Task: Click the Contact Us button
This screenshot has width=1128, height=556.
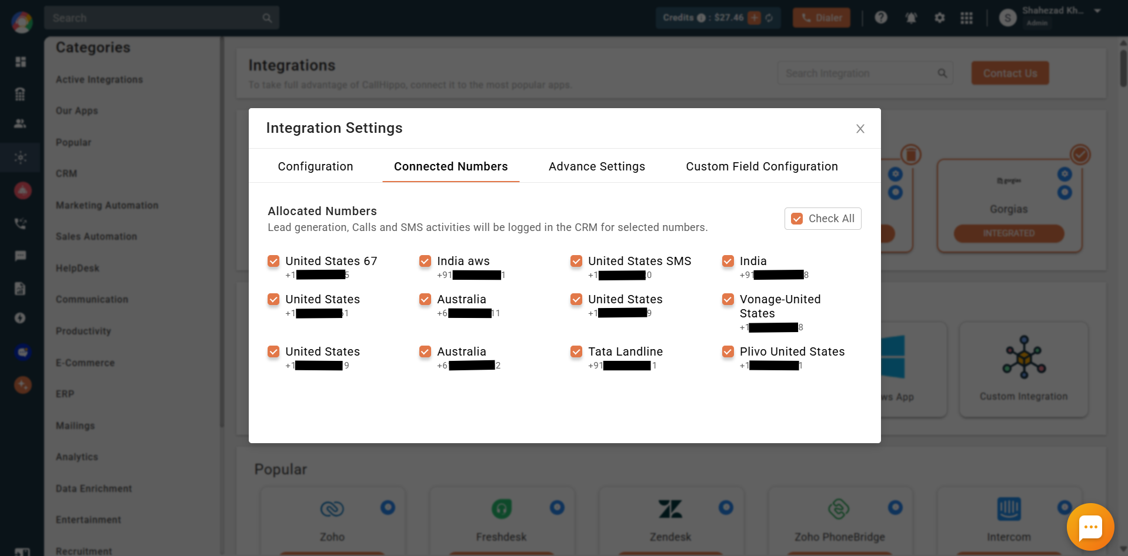Action: click(1010, 73)
